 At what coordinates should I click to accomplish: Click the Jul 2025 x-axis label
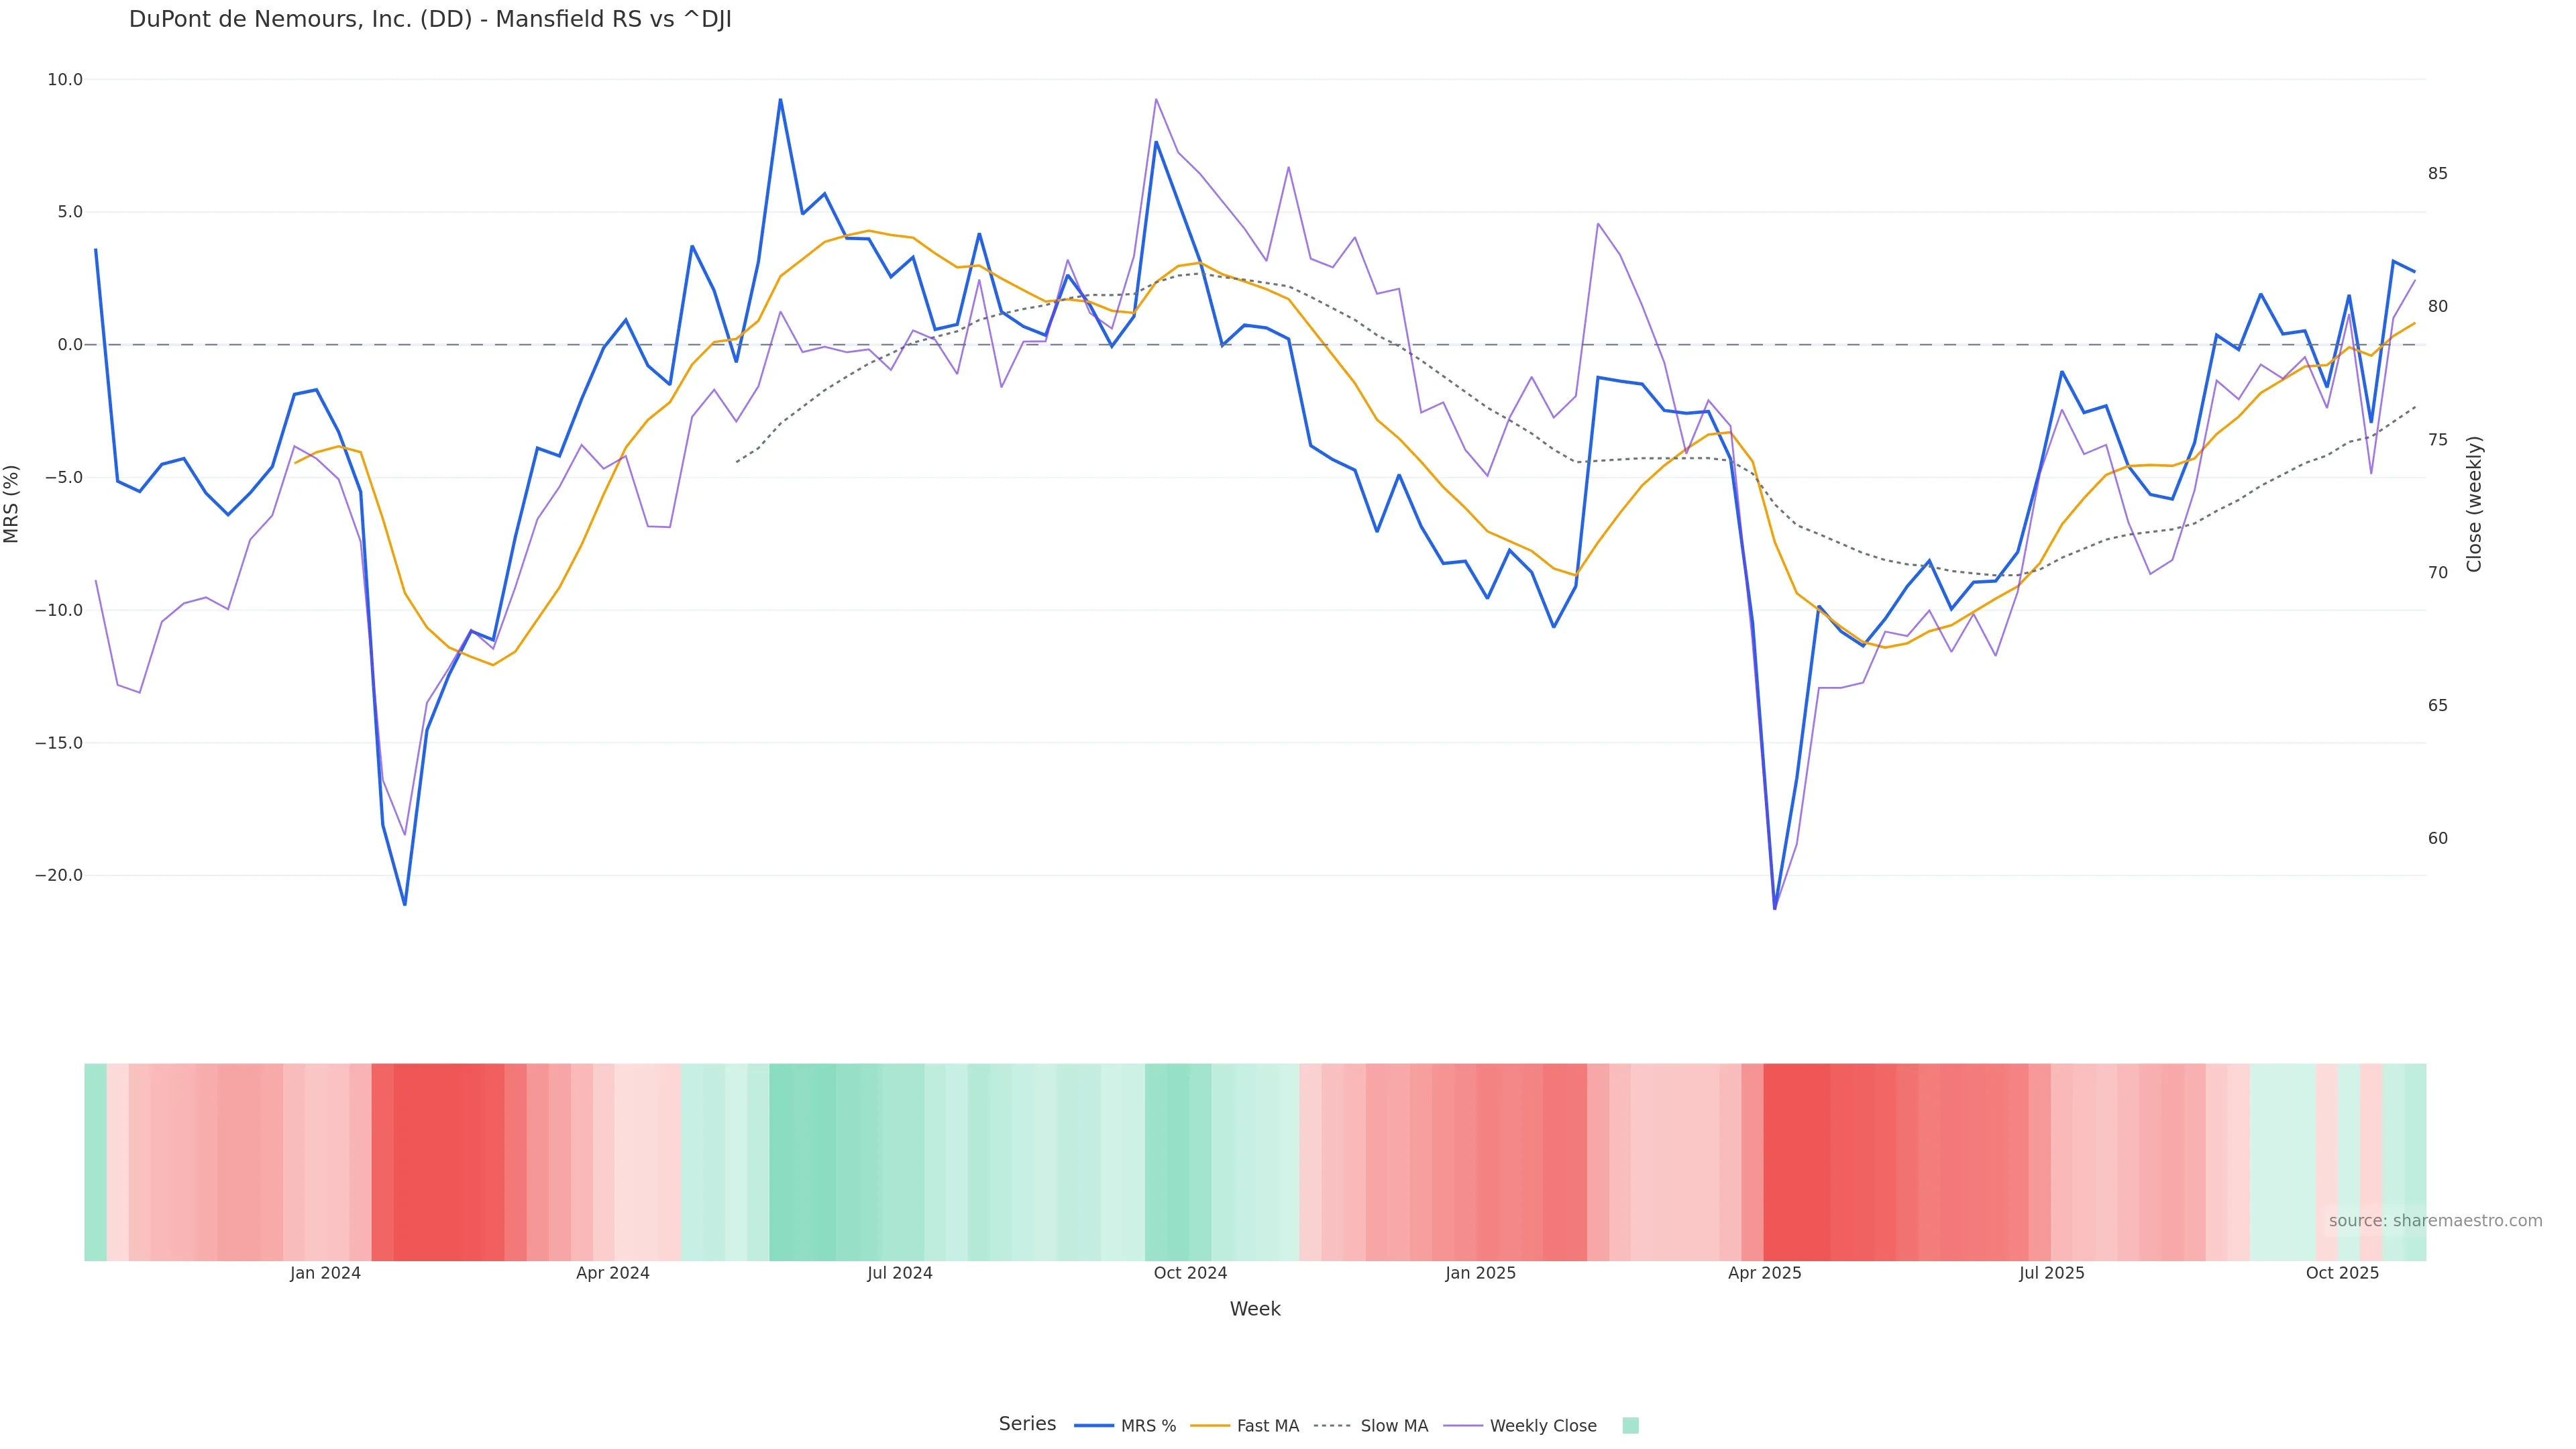point(2051,1273)
